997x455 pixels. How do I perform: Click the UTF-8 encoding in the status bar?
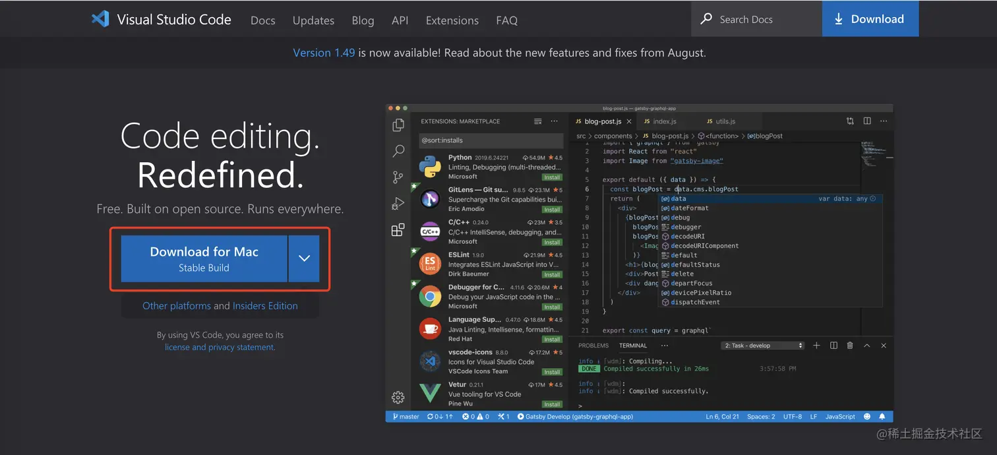[x=793, y=417]
